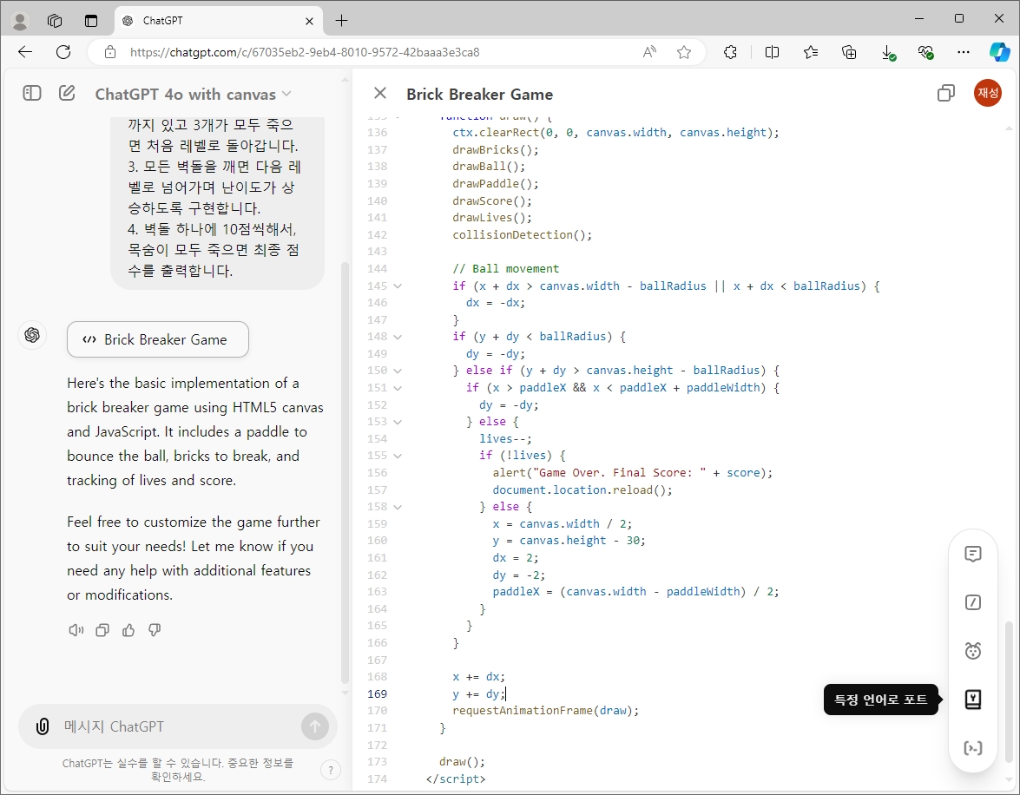Collapse the code fold at line 145
1020x795 pixels.
pos(398,286)
